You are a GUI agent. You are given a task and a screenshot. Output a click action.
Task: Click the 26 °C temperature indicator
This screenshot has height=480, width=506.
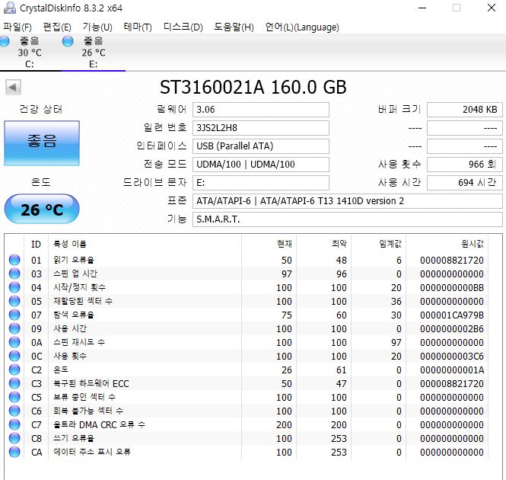pyautogui.click(x=42, y=209)
